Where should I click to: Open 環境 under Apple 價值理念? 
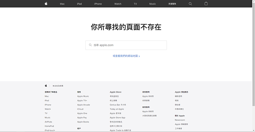point(177,100)
